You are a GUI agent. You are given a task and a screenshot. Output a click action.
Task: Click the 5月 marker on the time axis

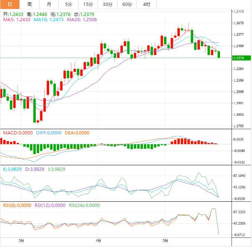(165, 241)
